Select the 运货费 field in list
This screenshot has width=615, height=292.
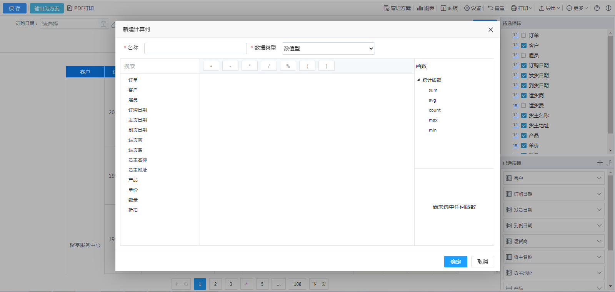135,150
